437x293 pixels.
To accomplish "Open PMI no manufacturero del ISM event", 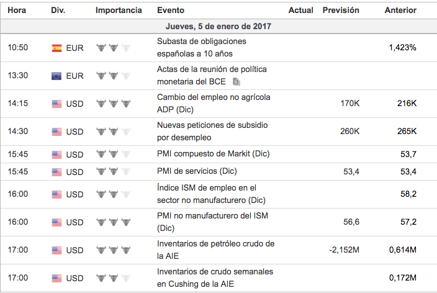I will (x=212, y=222).
